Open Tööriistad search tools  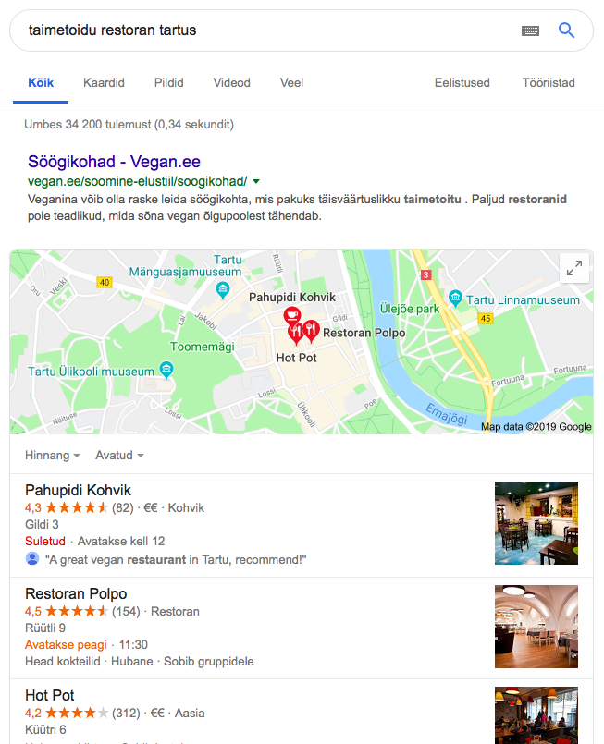pos(549,82)
